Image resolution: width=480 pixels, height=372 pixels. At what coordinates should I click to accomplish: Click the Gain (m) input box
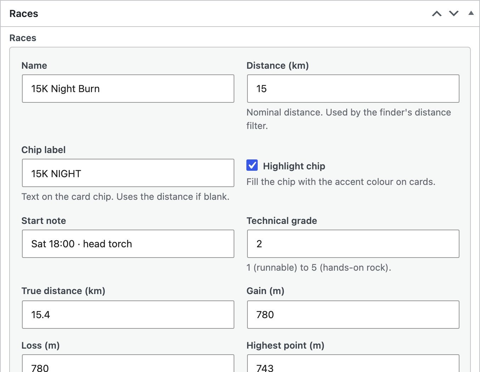pos(353,315)
